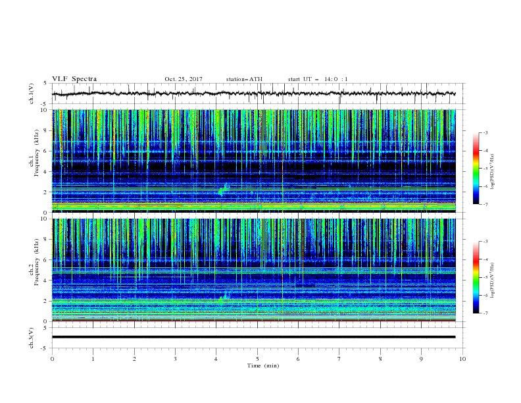
Task: Click time axis tick label "9"
Action: tap(421, 359)
